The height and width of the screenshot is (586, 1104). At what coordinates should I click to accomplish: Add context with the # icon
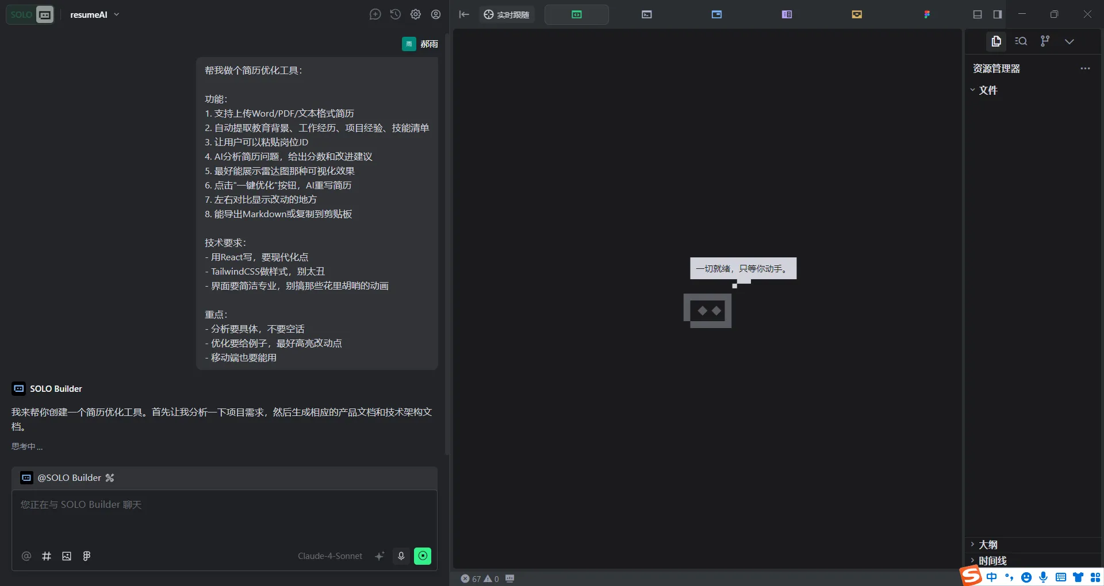(x=47, y=556)
